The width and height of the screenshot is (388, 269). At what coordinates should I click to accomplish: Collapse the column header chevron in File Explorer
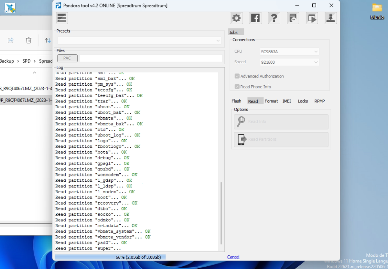(34, 73)
